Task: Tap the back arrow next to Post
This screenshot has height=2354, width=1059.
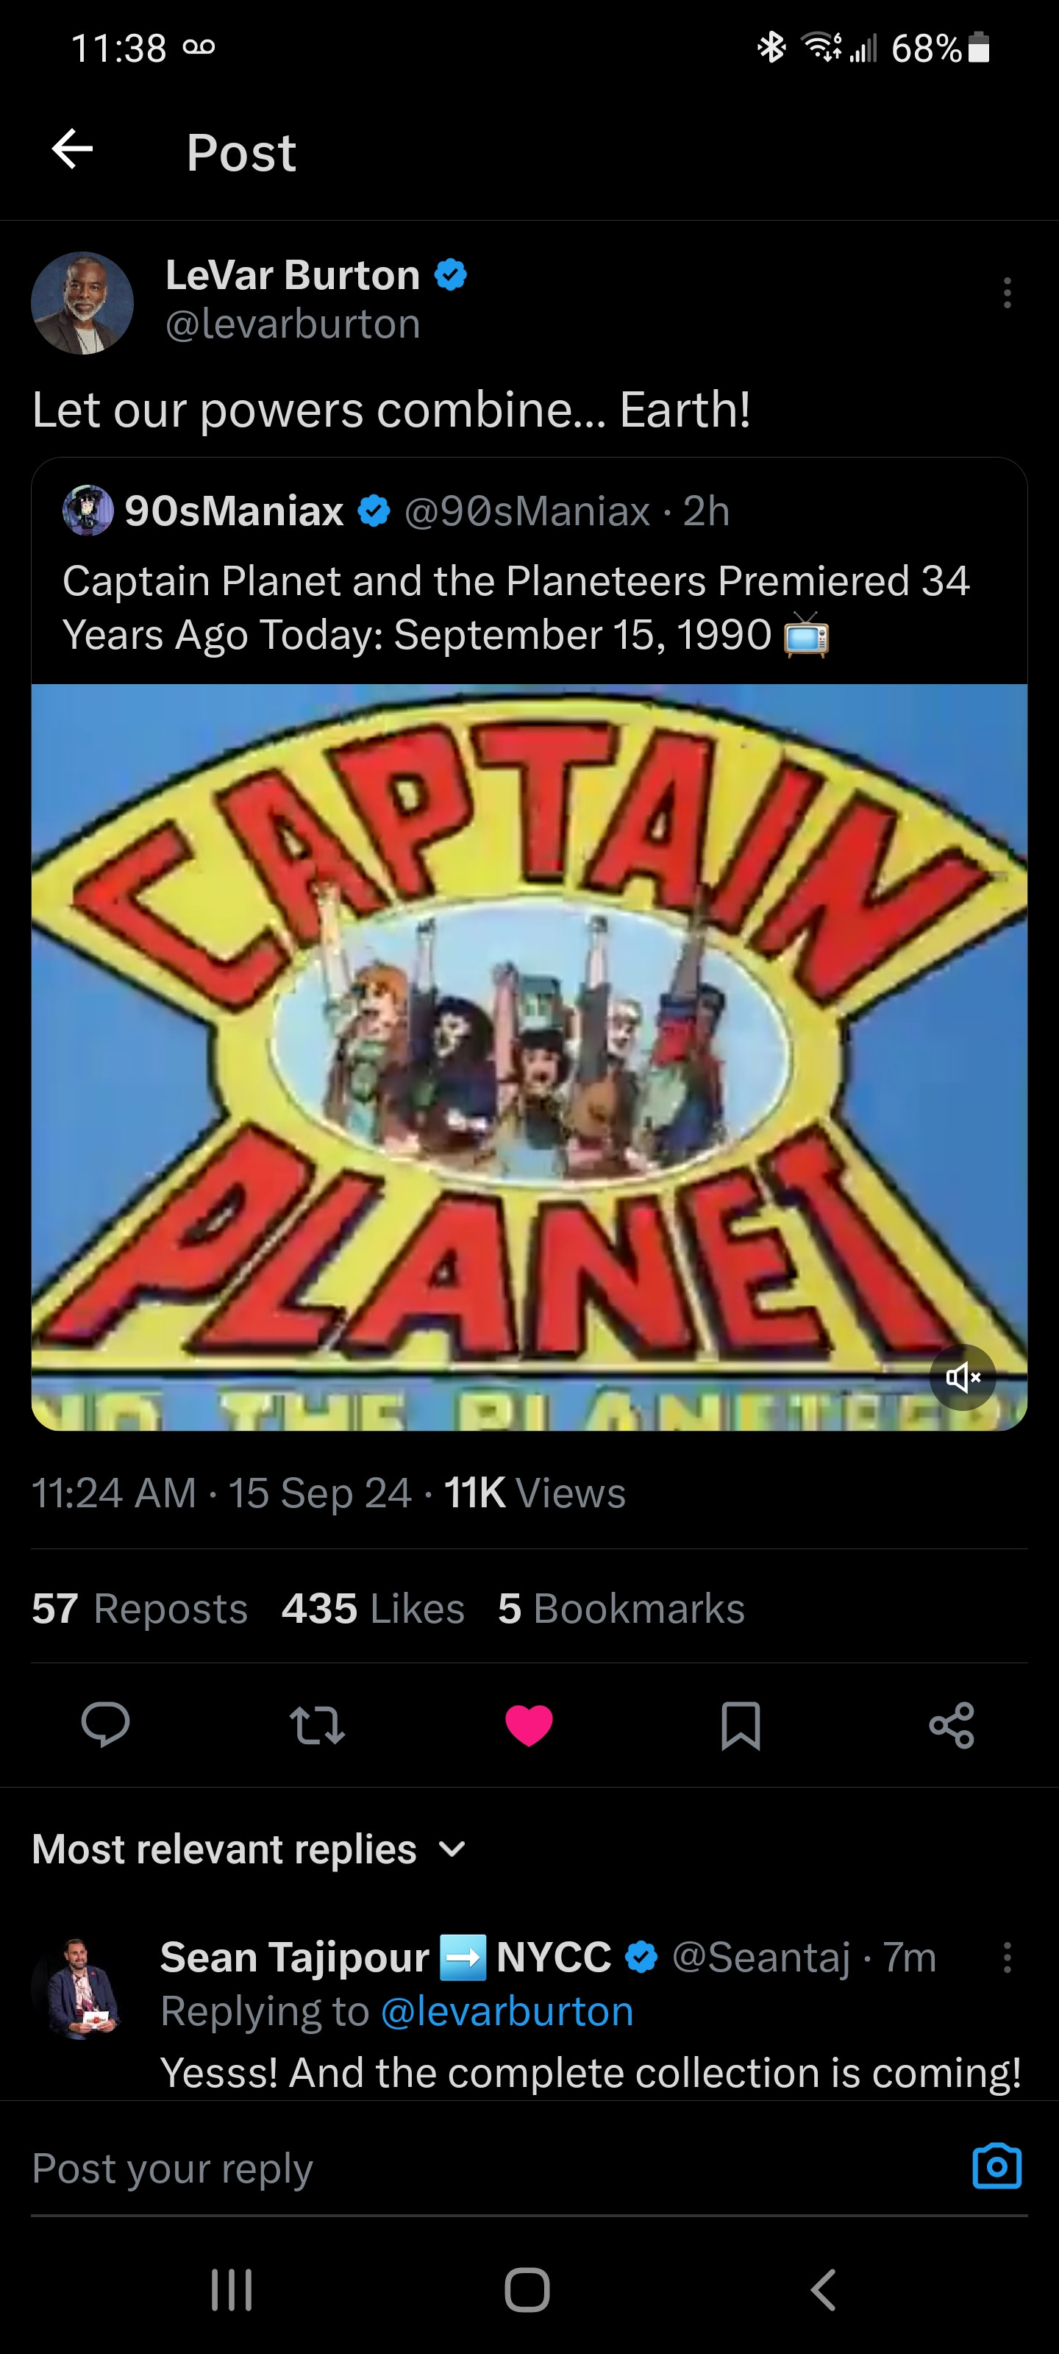Action: pyautogui.click(x=73, y=150)
